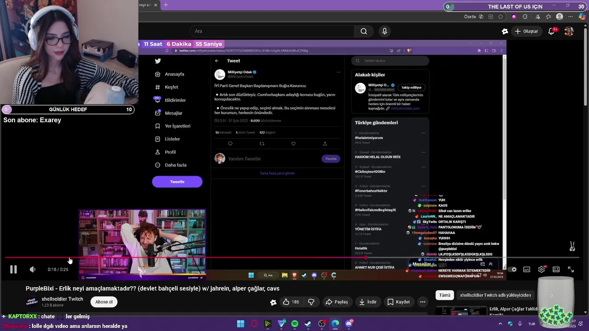Viewport: 589px width, 331px height.
Task: Click the purple Tweetle button in video
Action: click(x=177, y=182)
